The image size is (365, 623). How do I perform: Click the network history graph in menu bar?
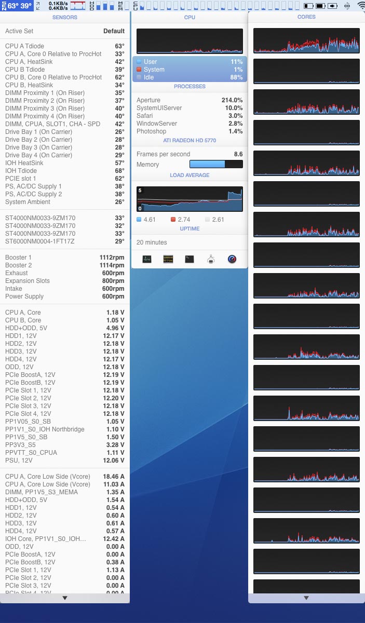click(x=77, y=6)
